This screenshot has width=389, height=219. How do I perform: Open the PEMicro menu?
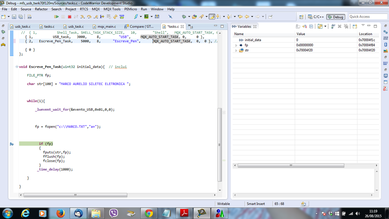click(x=130, y=9)
